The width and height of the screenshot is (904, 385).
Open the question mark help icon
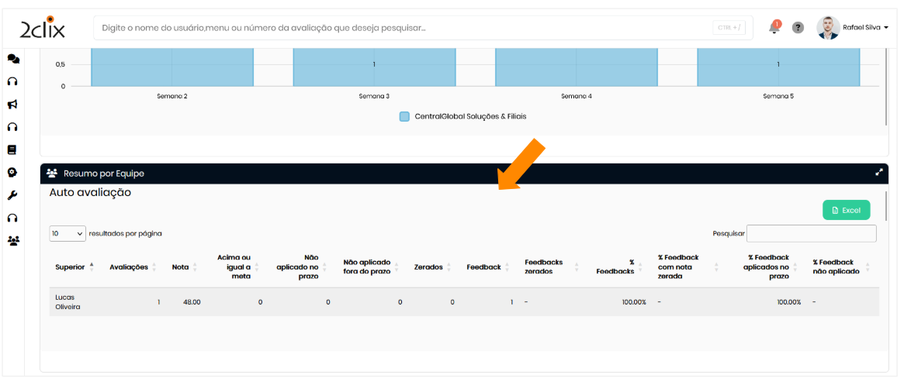point(798,28)
